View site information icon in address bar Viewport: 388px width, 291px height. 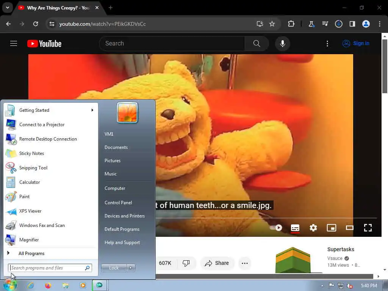pyautogui.click(x=52, y=24)
